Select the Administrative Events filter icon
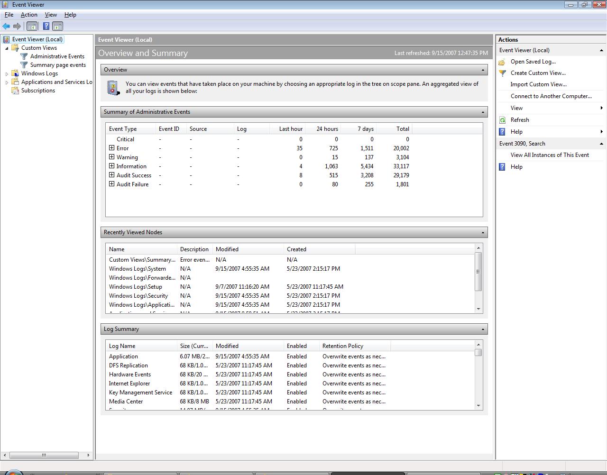The width and height of the screenshot is (607, 475). coord(23,56)
